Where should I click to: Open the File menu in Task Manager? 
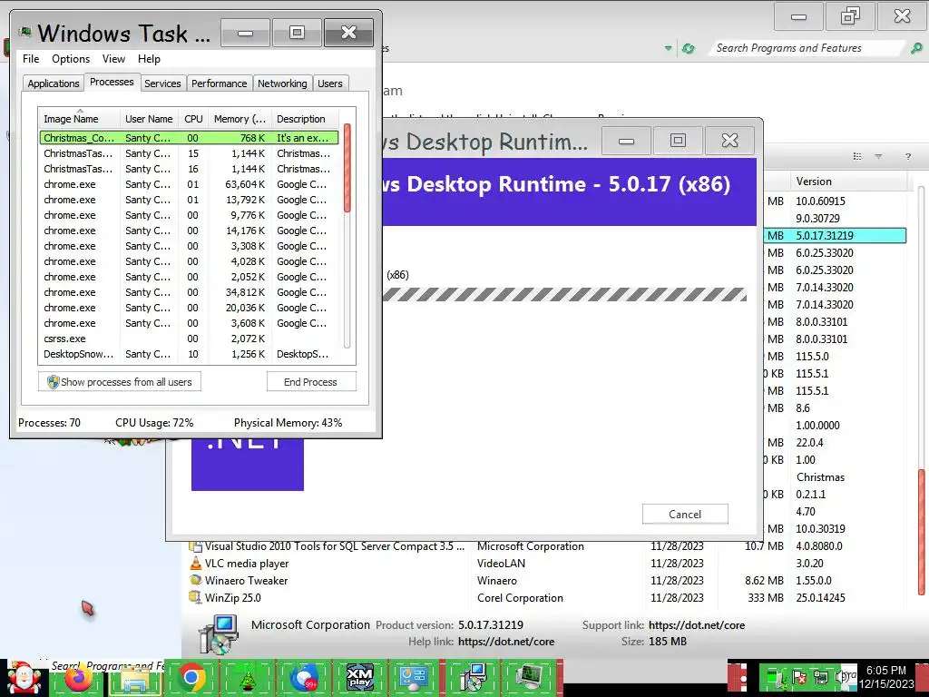point(31,59)
